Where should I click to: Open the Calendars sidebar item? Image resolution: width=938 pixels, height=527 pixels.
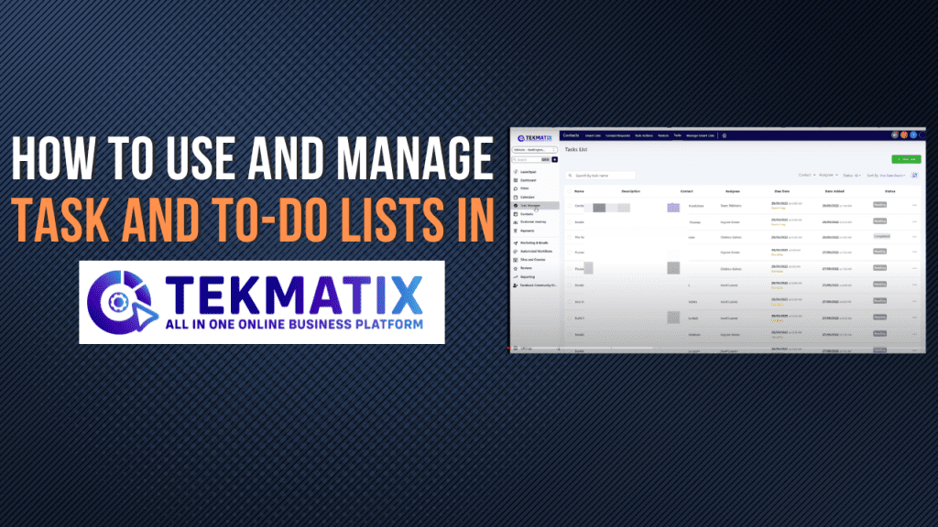pos(528,197)
